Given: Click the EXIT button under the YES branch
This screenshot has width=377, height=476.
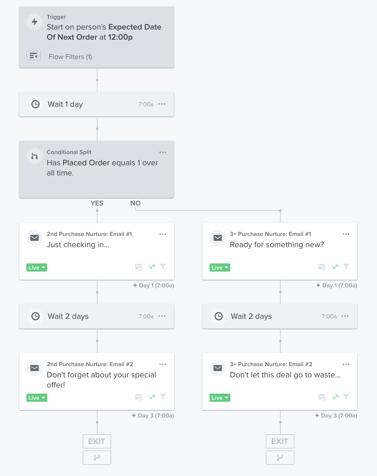Looking at the screenshot, I should (97, 441).
